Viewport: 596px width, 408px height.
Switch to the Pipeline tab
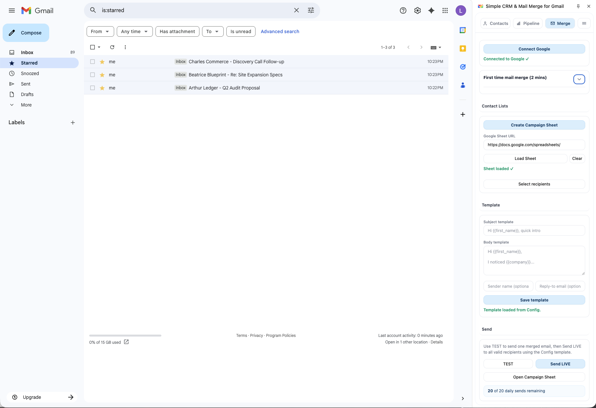(527, 23)
